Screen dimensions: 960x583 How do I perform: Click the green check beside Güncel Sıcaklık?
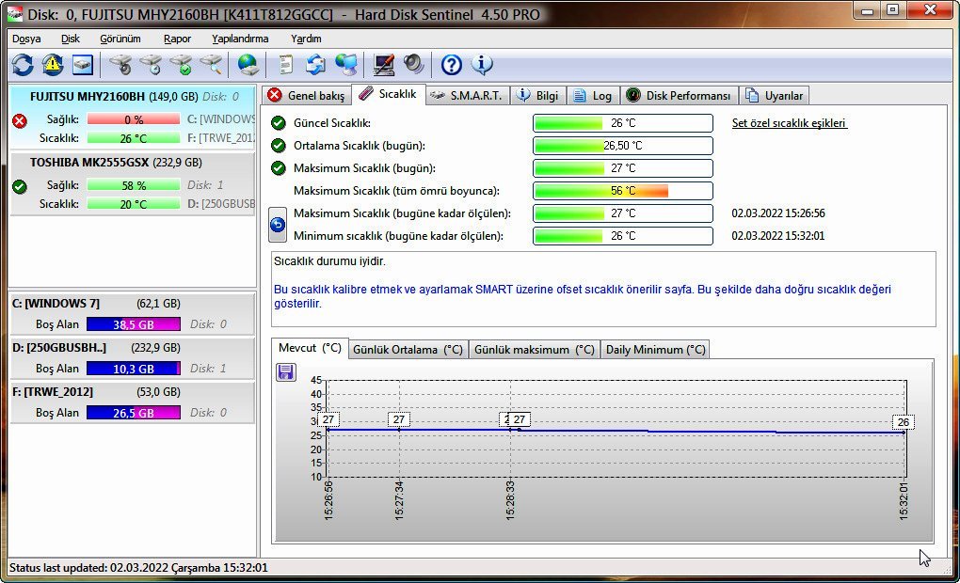coord(279,123)
